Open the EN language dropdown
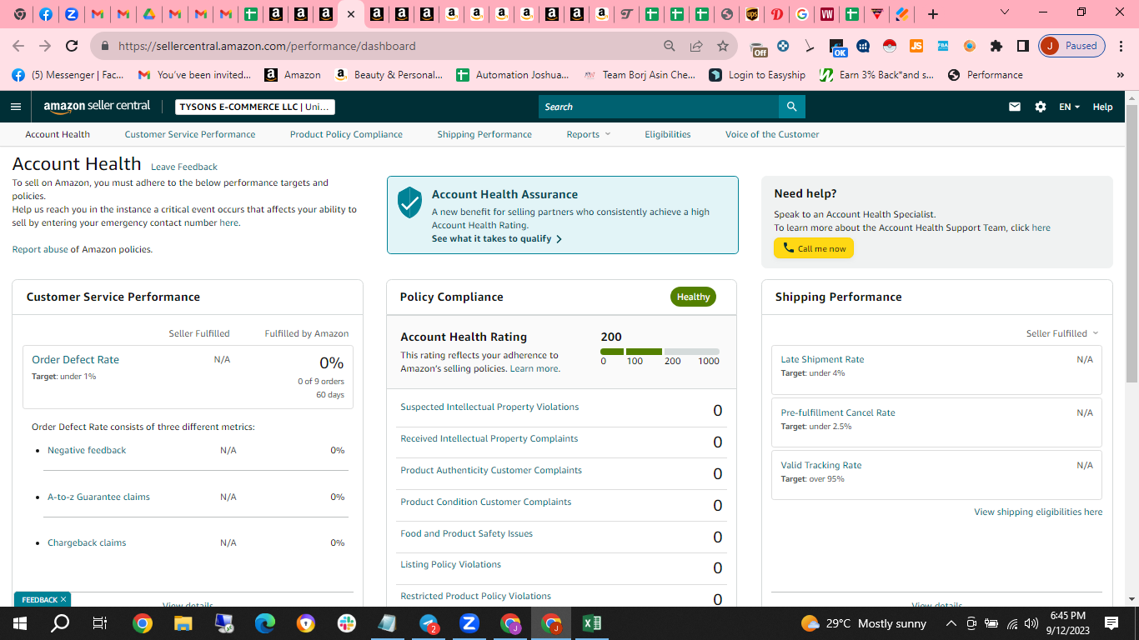 point(1069,107)
